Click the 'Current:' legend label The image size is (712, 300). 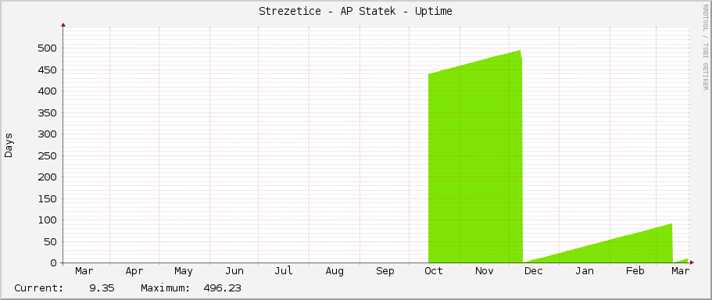click(x=39, y=288)
